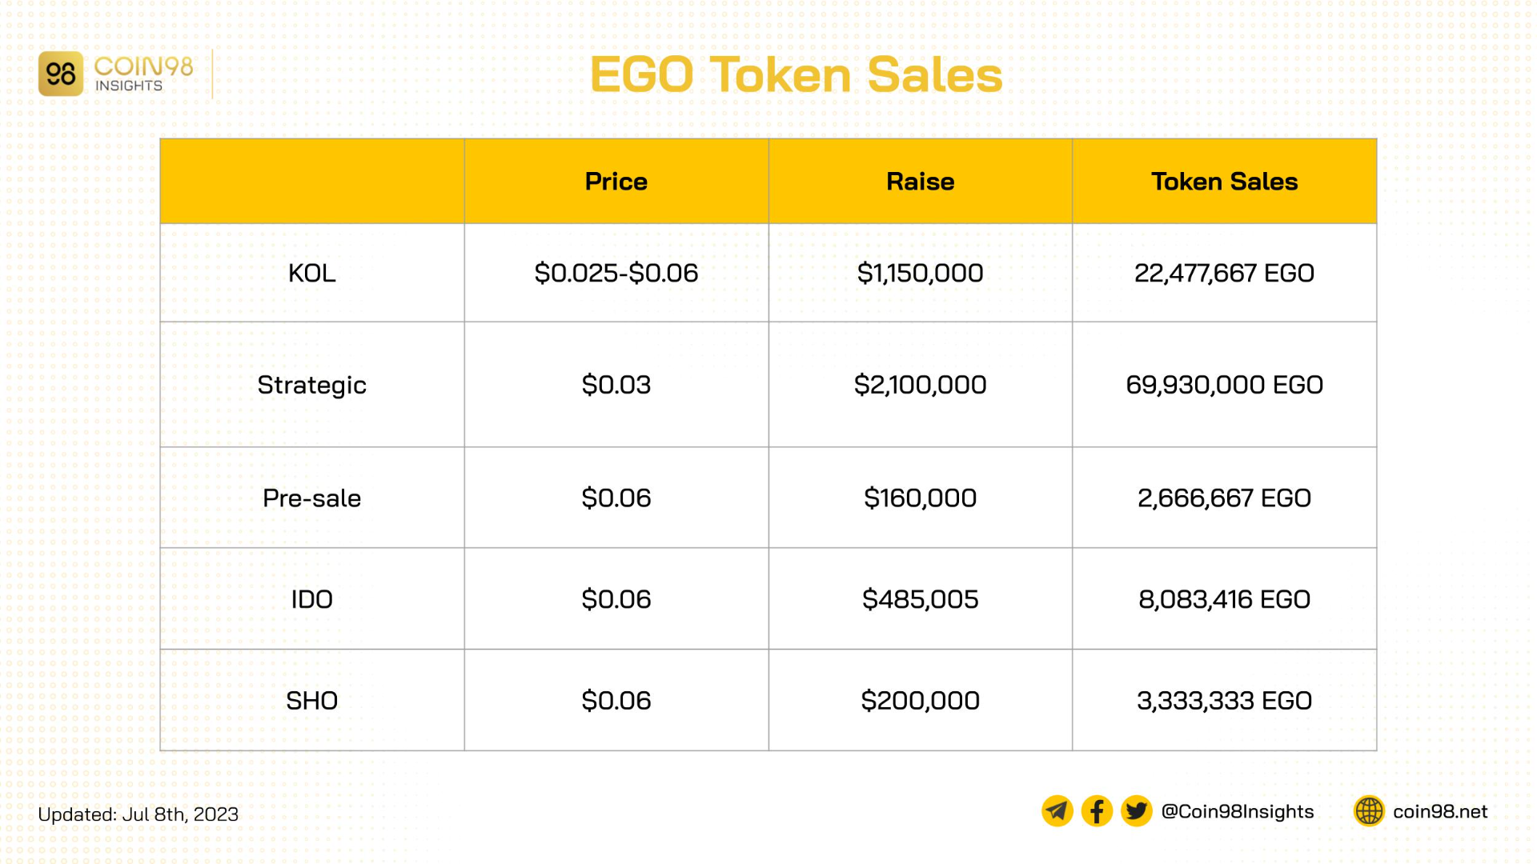
Task: Click the EGO Token Sales title
Action: point(796,75)
